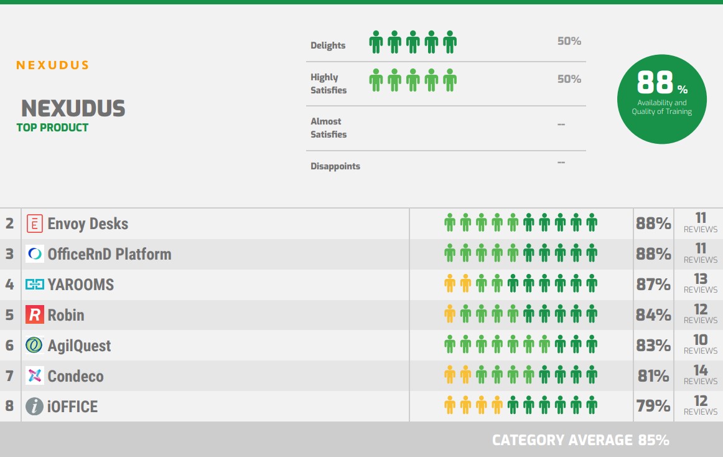Click the AgilQuest satisfaction people icons
This screenshot has width=723, height=457.
521,344
